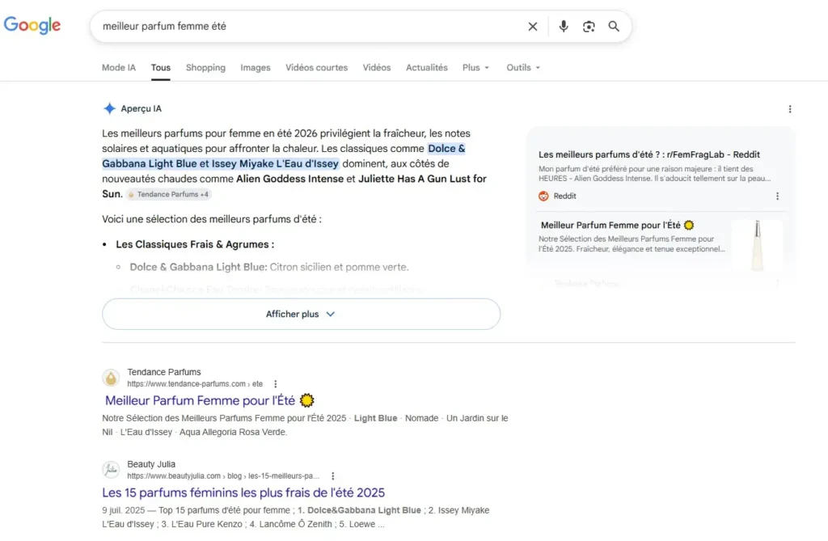Open three-dot menu on Reddit source card
This screenshot has height=541, width=828.
[777, 196]
